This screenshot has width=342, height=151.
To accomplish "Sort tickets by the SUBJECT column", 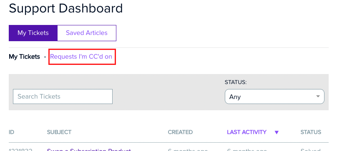I will tap(59, 132).
